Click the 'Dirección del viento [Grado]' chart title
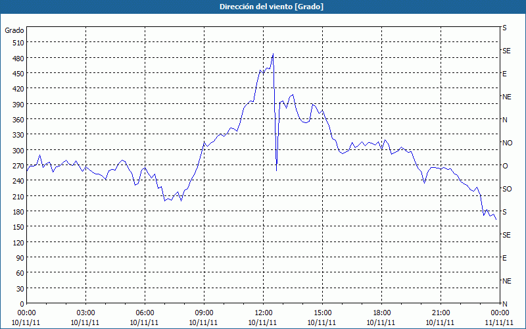This screenshot has width=526, height=329. pos(272,7)
